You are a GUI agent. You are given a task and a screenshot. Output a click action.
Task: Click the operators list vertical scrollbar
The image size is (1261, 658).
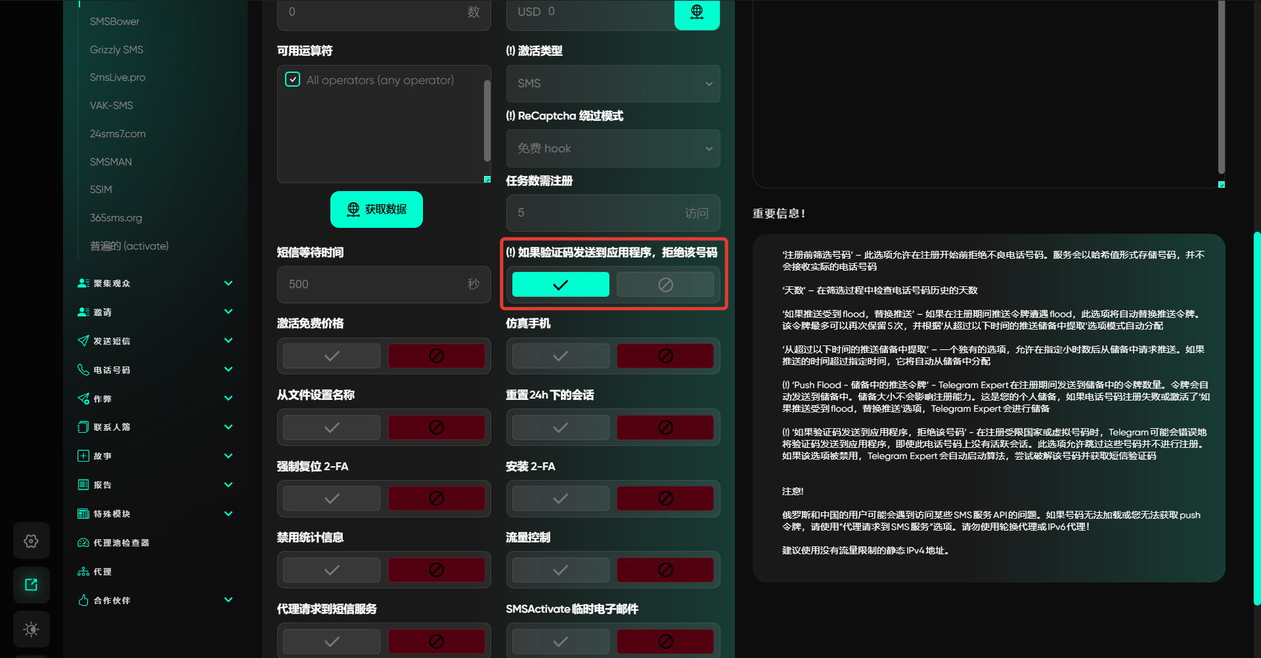487,121
